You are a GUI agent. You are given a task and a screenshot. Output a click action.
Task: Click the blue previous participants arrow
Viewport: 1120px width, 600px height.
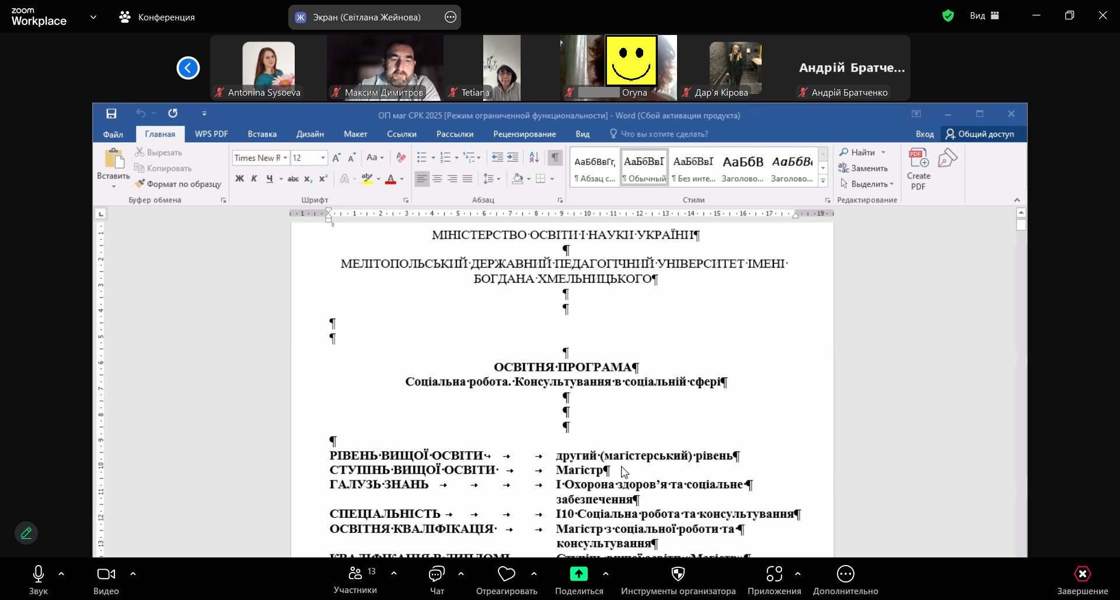(x=188, y=68)
